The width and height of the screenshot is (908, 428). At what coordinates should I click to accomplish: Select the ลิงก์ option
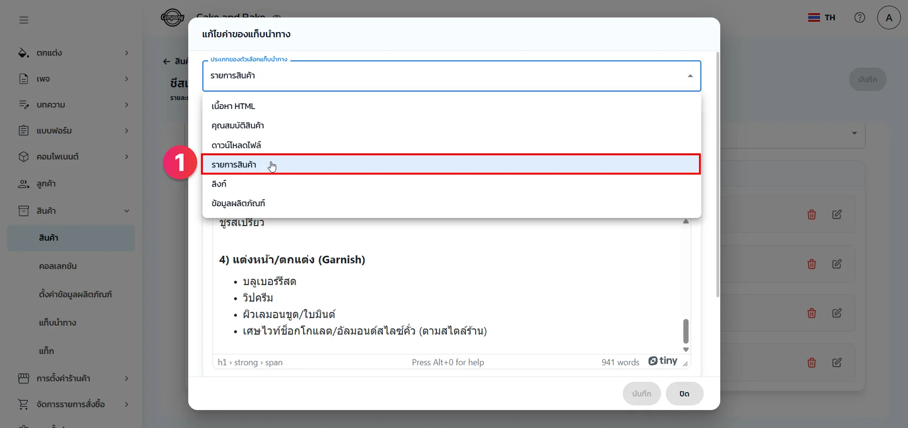tap(219, 184)
